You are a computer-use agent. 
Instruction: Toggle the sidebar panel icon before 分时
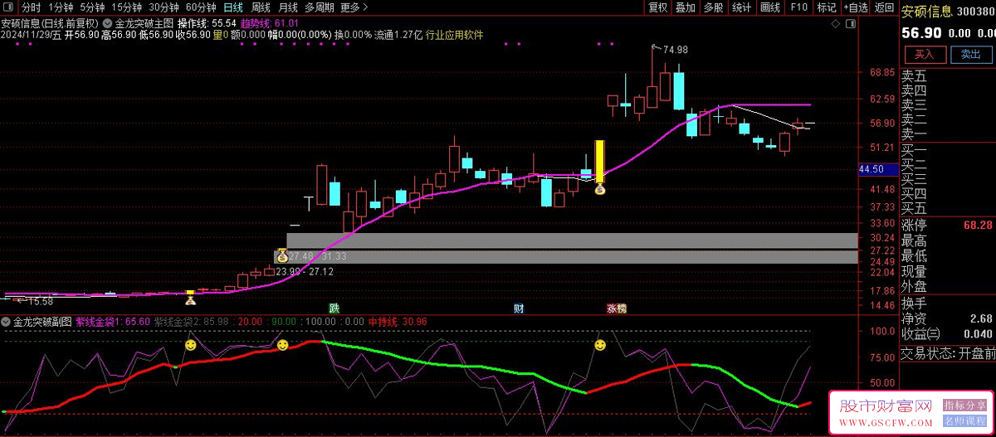coord(9,7)
